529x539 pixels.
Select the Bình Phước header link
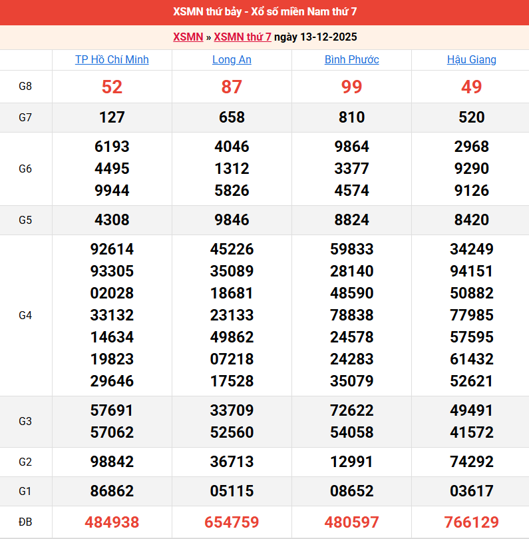(351, 60)
